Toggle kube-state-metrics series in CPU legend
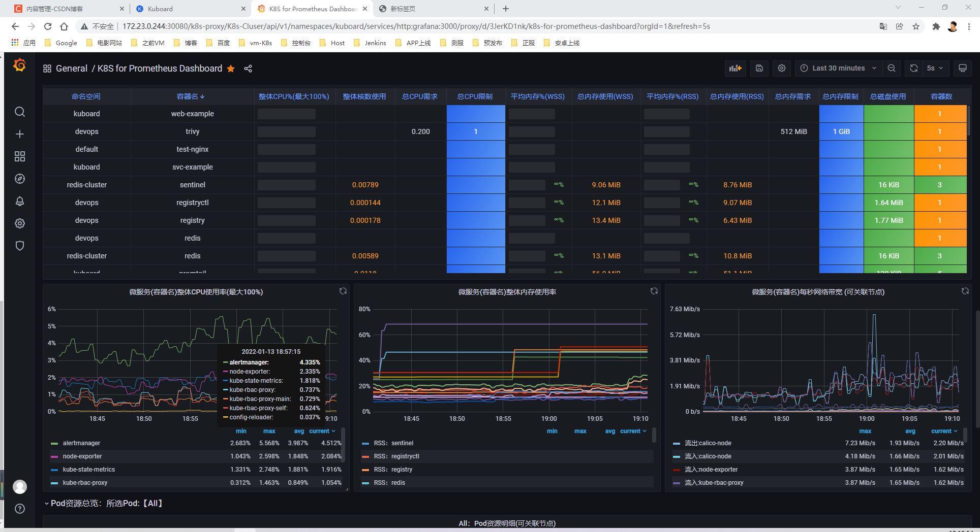This screenshot has width=980, height=532. pos(89,470)
